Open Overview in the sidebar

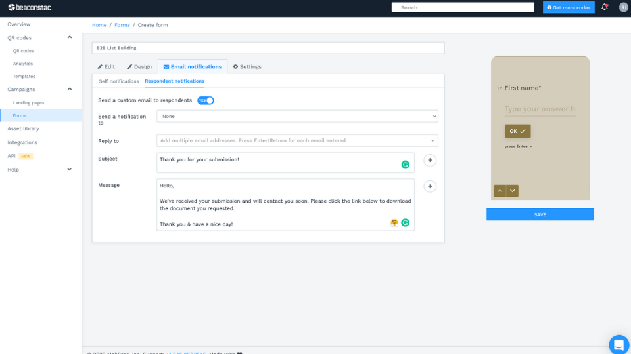(x=19, y=24)
